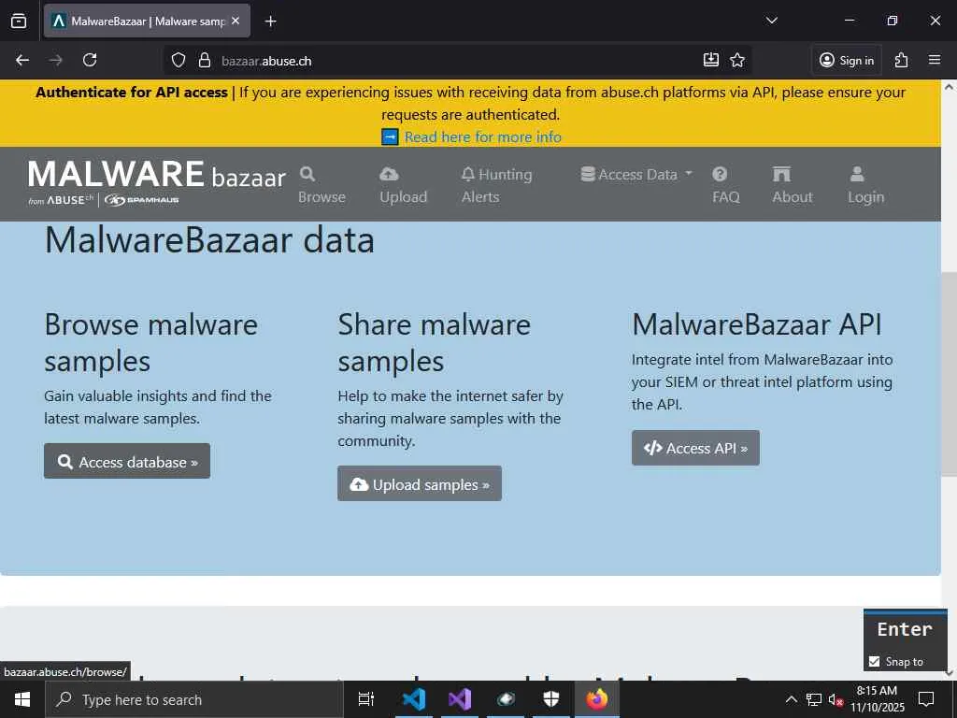
Task: Open Hunting Alerts menu item
Action: click(497, 186)
